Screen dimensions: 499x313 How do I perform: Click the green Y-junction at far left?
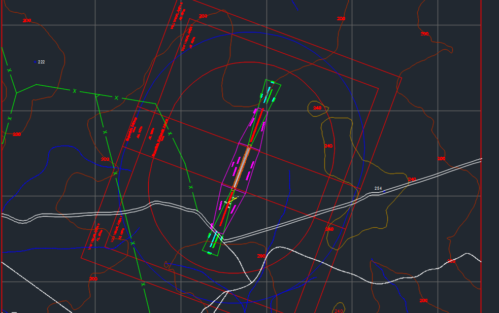(16, 92)
